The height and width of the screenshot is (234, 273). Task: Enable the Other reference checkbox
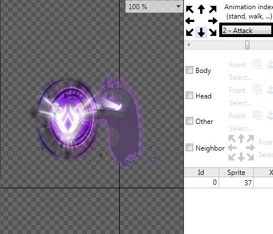[x=189, y=121]
